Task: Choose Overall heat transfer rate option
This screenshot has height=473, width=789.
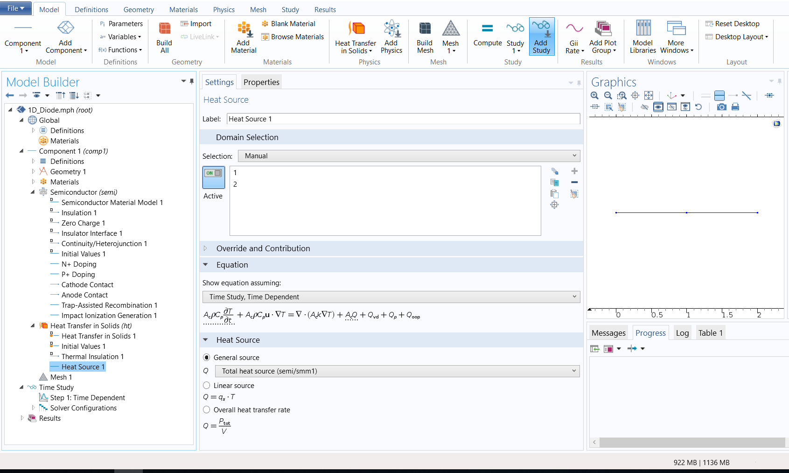Action: click(x=207, y=410)
